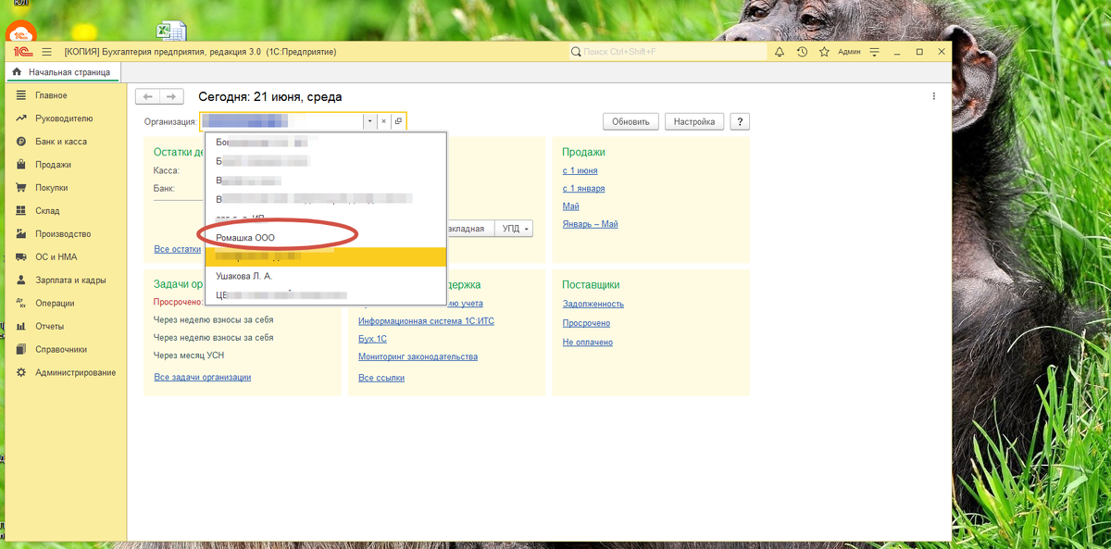1111x549 pixels.
Task: Click the Настройка button
Action: (x=694, y=121)
